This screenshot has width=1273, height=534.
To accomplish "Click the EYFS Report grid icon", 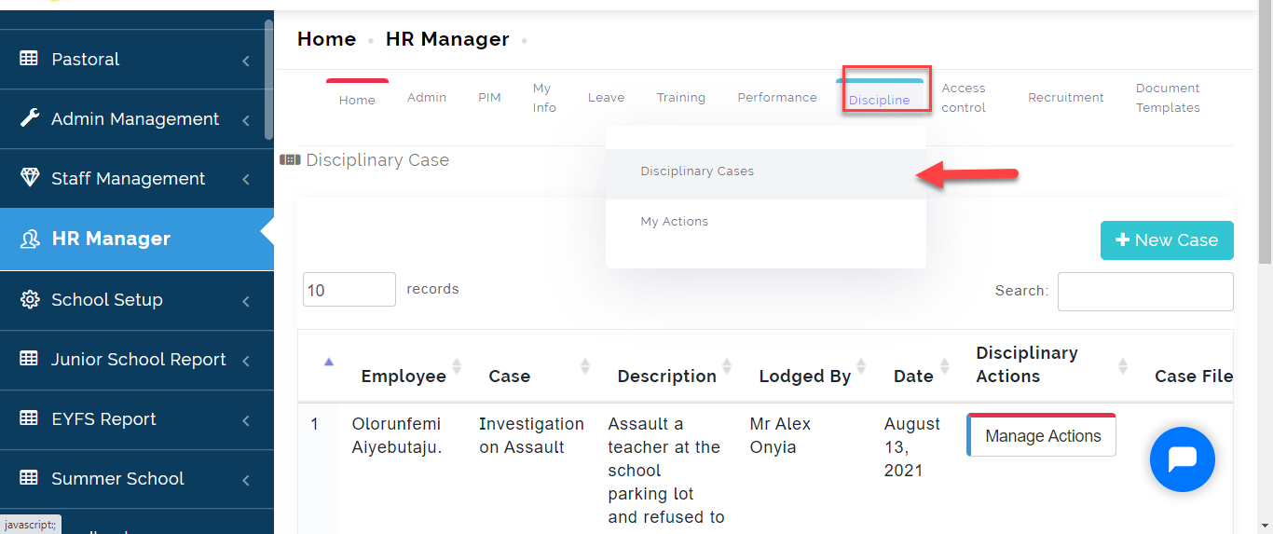I will (29, 418).
